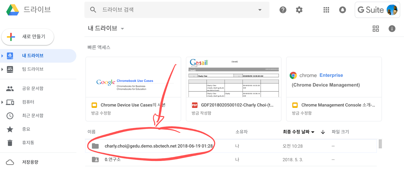
Task: Select the 0.연구소 folder name
Action: (x=113, y=159)
